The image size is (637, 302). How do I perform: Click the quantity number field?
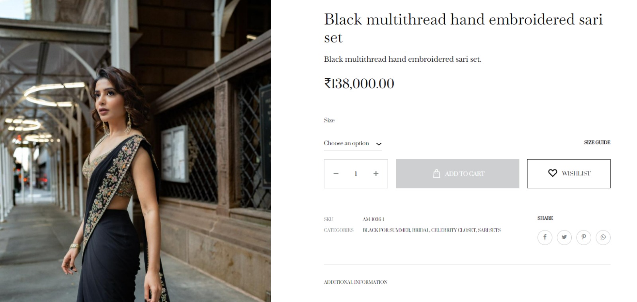click(x=356, y=173)
